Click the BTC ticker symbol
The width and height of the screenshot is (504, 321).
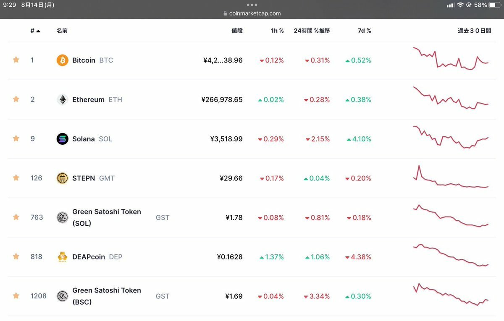point(106,60)
